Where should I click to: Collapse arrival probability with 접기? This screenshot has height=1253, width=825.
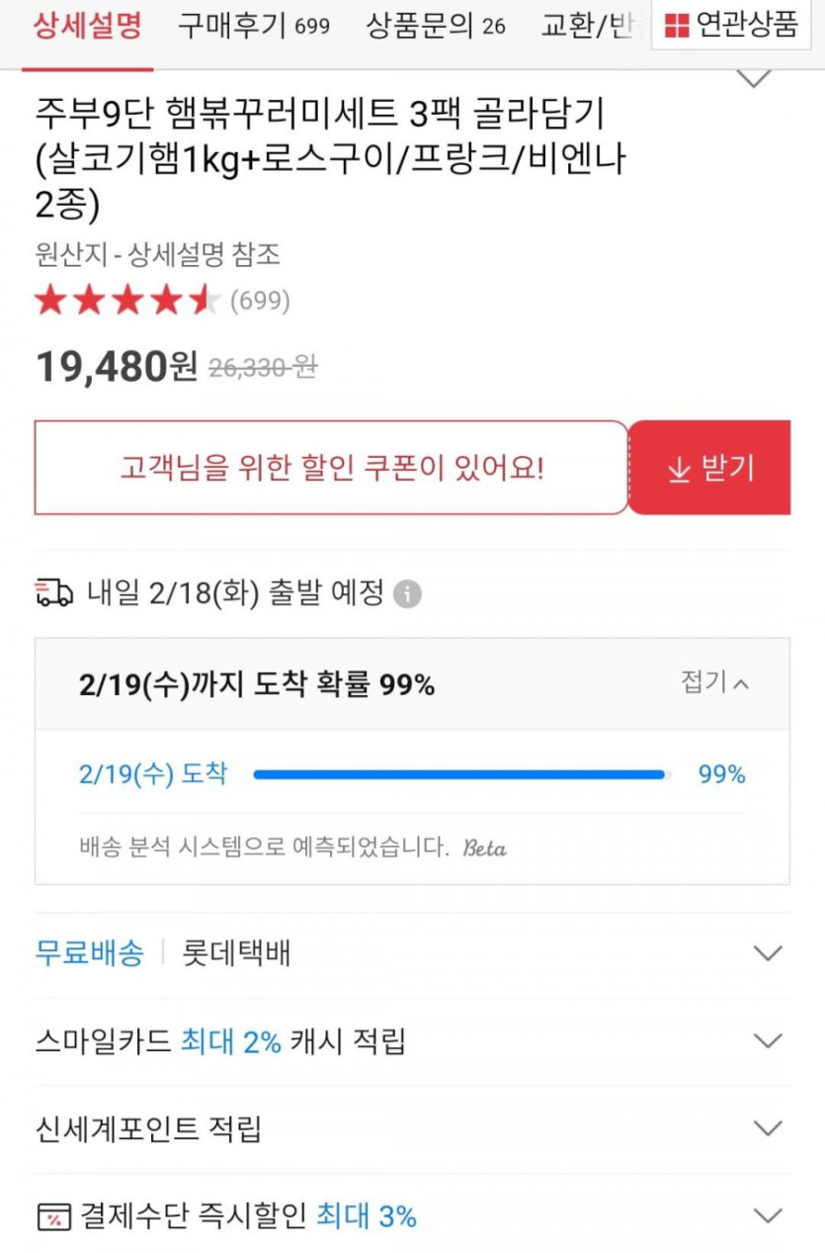point(714,682)
